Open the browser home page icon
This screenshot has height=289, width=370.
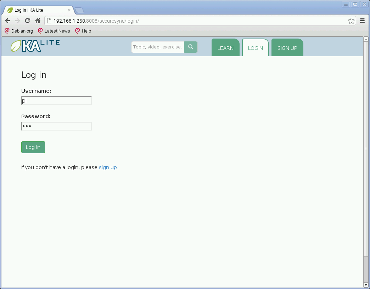point(38,21)
